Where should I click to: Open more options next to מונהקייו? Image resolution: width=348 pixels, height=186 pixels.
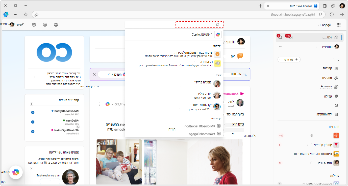click(280, 47)
